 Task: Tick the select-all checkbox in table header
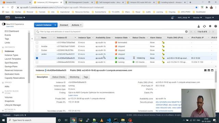[x=37, y=38]
